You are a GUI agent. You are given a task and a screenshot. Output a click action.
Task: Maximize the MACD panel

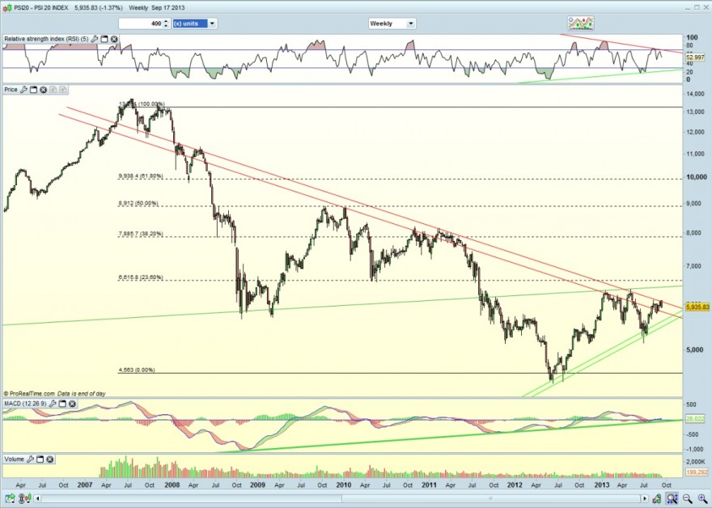coord(62,404)
